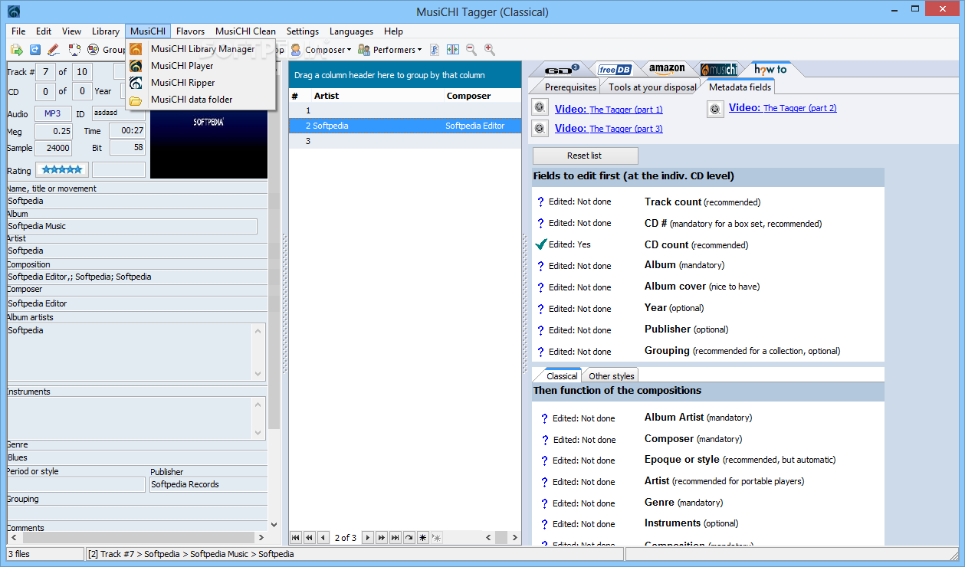Screen dimensions: 965x567
Task: Open the Settings menu
Action: tap(303, 31)
